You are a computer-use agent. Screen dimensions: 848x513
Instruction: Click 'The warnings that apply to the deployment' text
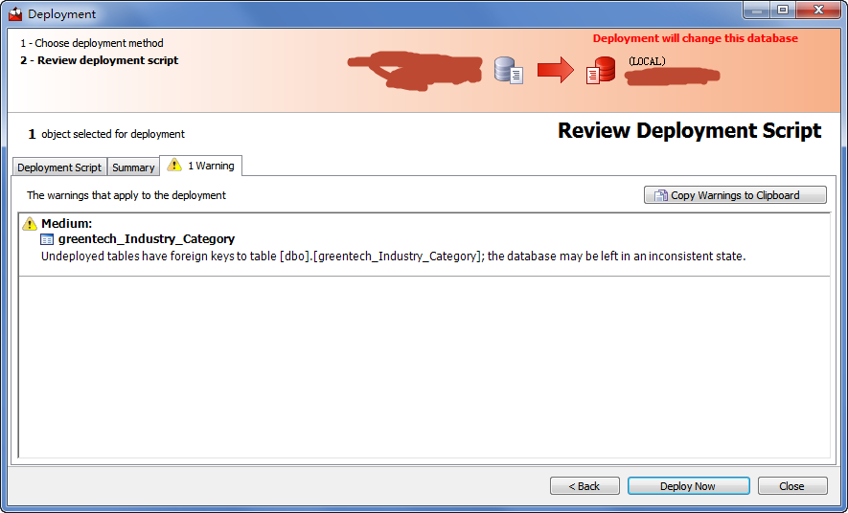pyautogui.click(x=126, y=195)
